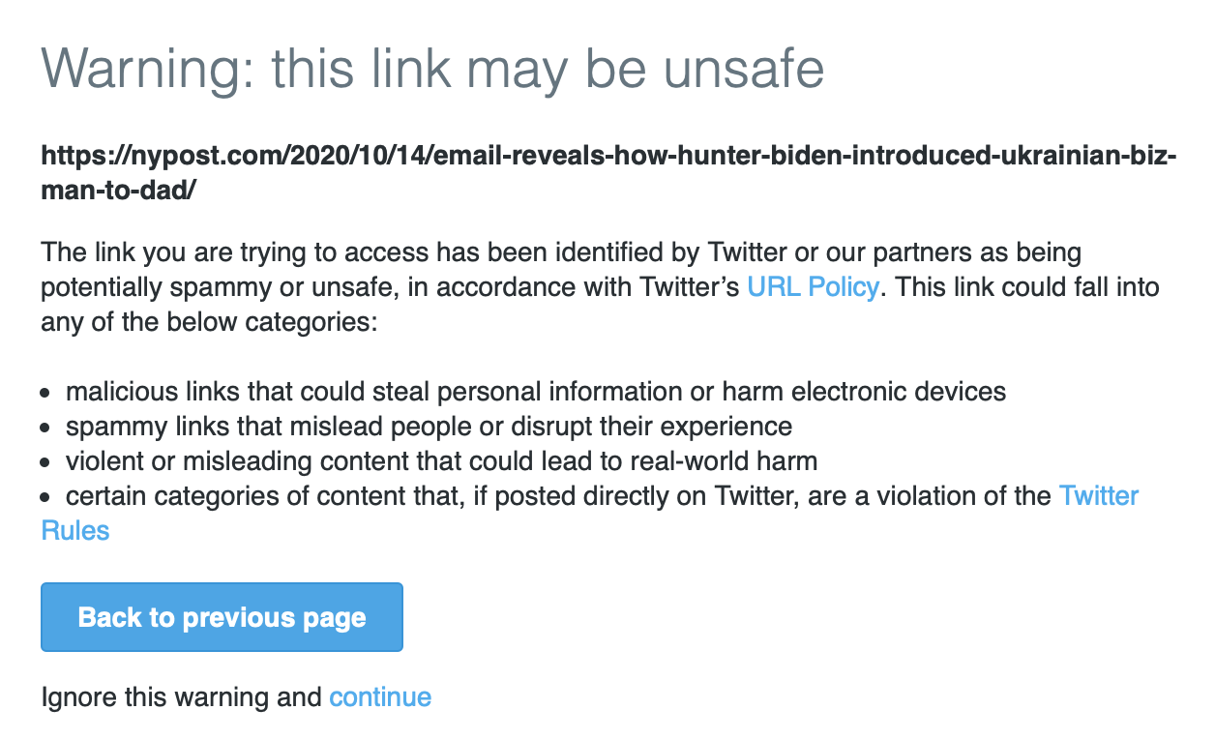This screenshot has width=1215, height=739.
Task: Click the 'Ignore this warning and' text
Action: pyautogui.click(x=182, y=696)
